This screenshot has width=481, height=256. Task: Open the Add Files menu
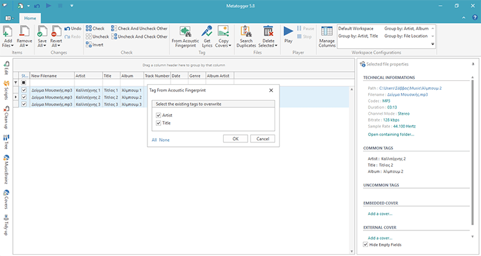coord(8,37)
